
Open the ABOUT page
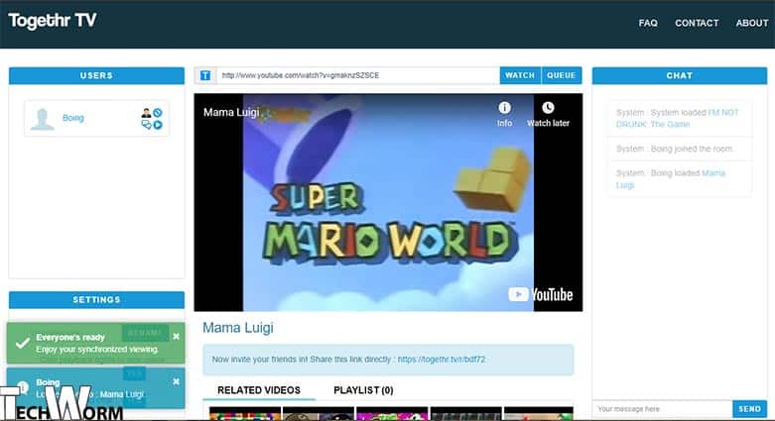pyautogui.click(x=752, y=23)
